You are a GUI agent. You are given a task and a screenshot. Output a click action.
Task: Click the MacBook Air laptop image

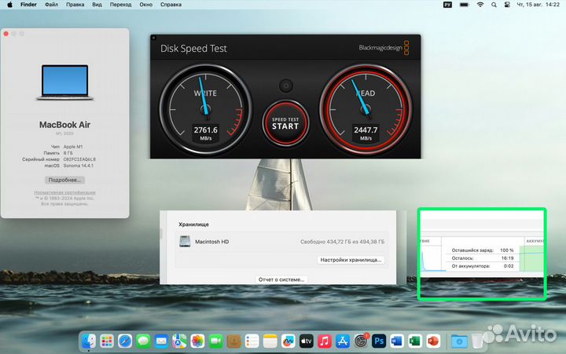(65, 82)
